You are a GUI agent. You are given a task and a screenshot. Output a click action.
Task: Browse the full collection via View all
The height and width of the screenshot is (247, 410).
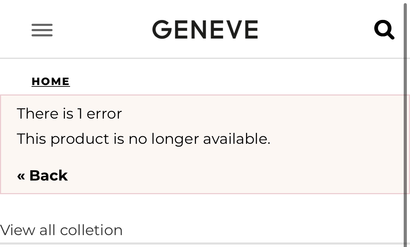pos(61,230)
